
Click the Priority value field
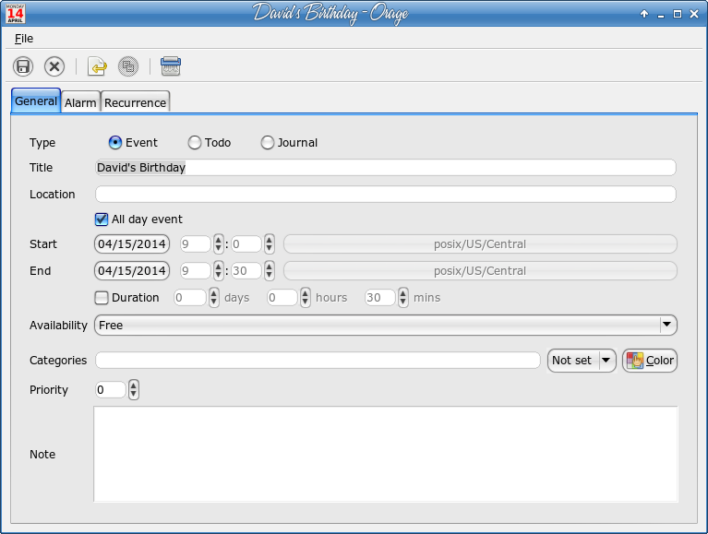(111, 390)
